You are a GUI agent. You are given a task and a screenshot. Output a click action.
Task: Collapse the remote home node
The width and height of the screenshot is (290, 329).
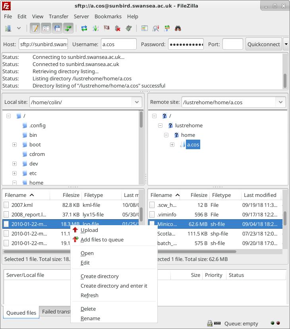(x=166, y=135)
